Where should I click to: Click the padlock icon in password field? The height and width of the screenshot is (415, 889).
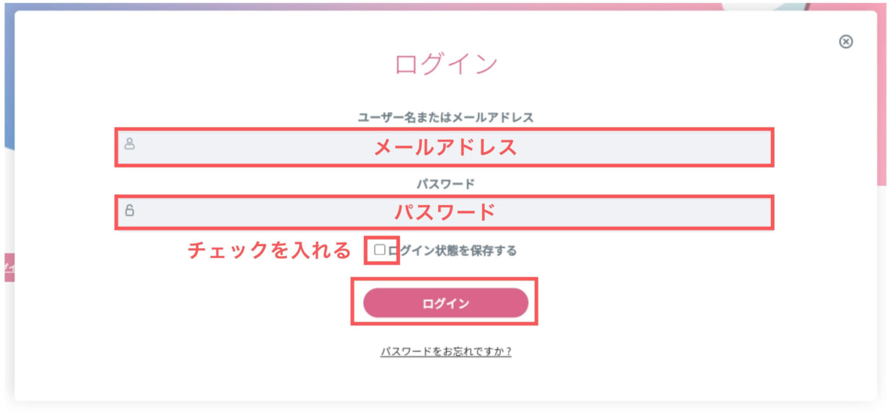(x=130, y=210)
